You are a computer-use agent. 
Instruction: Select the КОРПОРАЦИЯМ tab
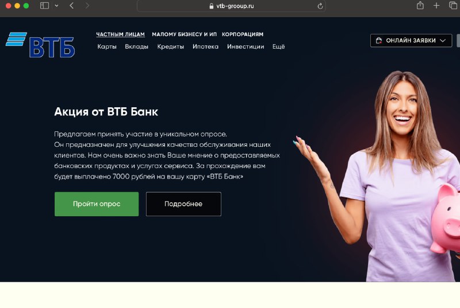coord(243,34)
